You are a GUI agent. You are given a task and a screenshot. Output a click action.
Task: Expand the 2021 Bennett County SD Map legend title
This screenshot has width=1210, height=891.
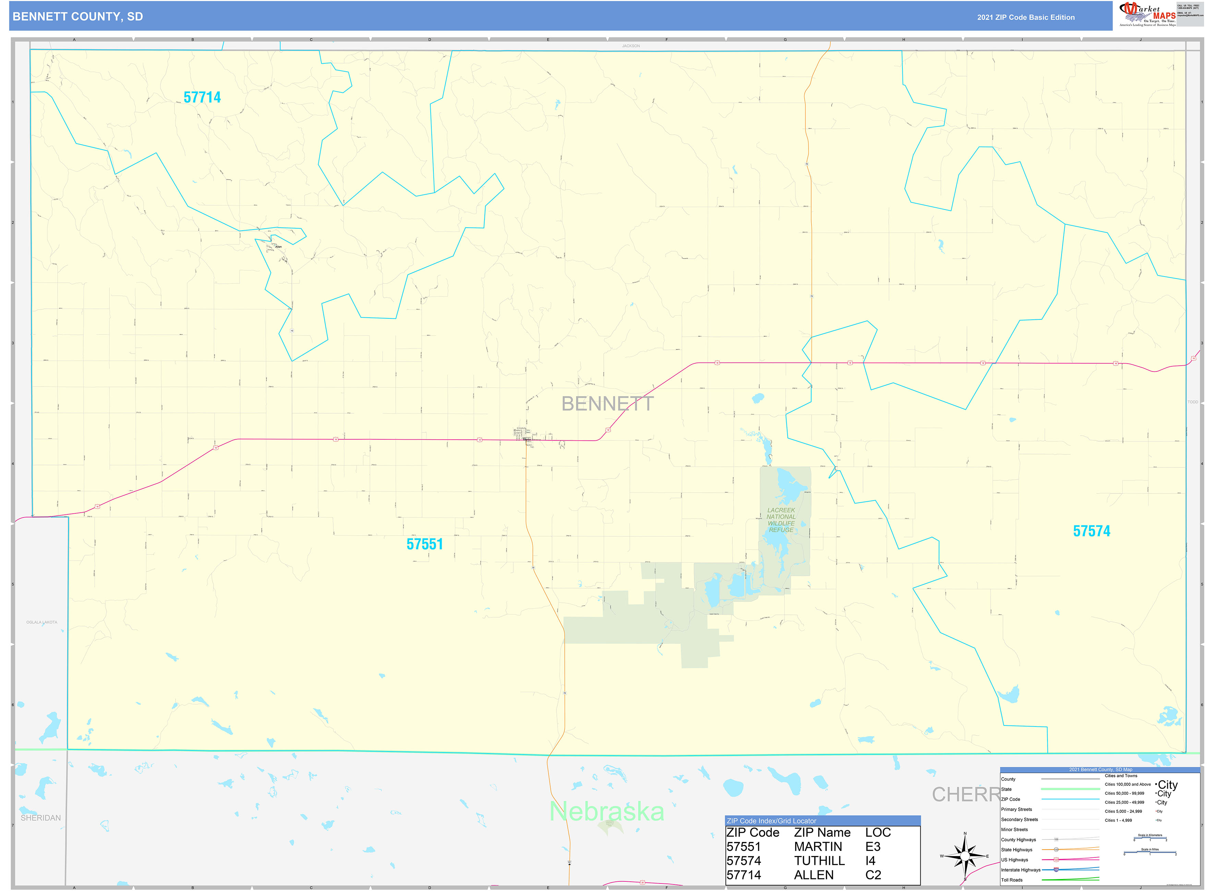pos(1102,770)
